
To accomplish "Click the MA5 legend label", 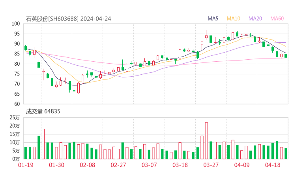I will [213, 19].
